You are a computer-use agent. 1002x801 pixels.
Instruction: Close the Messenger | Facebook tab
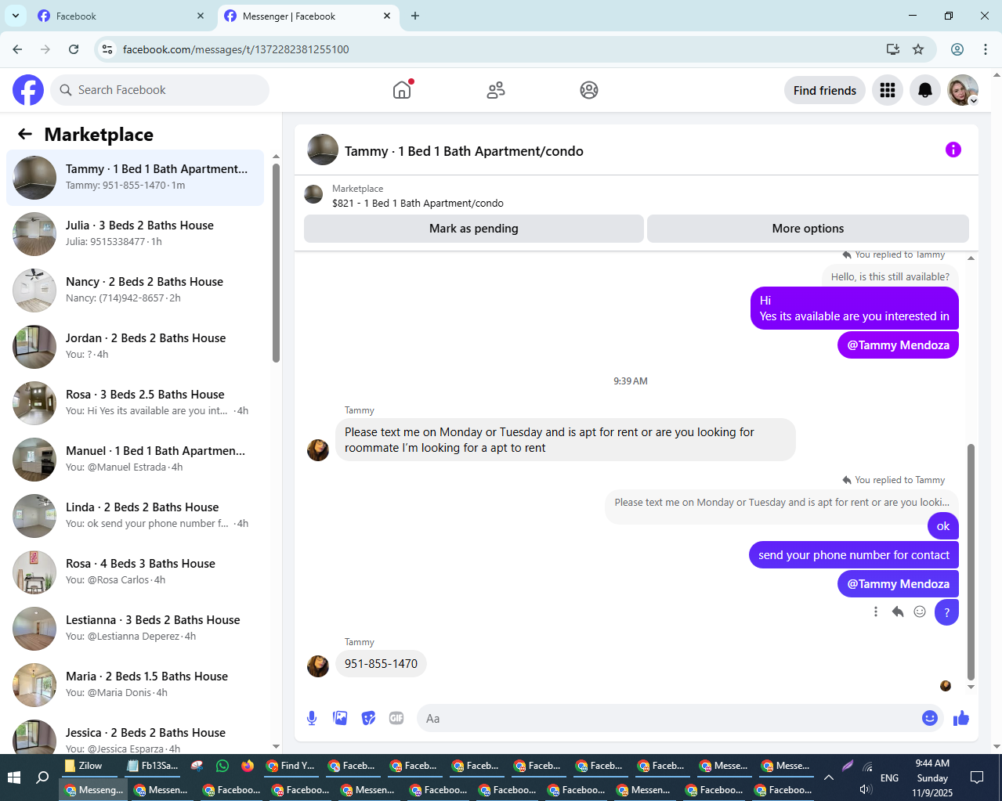pos(387,16)
